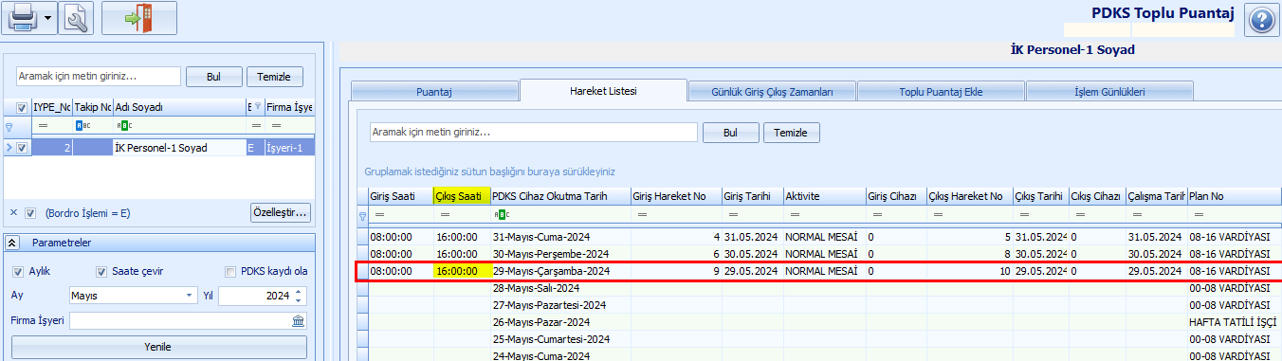The height and width of the screenshot is (361, 1282).
Task: Select the 30-Mayıs-Perşembe-2024 cell
Action: click(560, 254)
